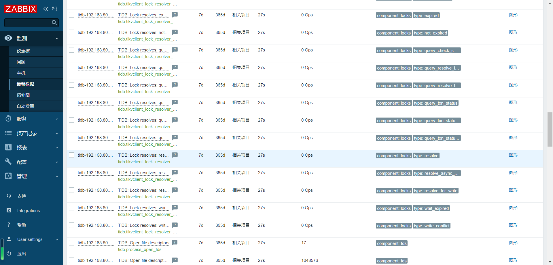
Task: Select 最新数据 in the sidebar
Action: (36, 84)
